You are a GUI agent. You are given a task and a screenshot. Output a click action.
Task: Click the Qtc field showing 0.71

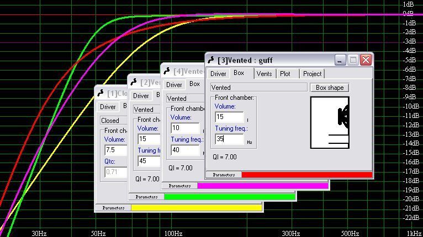pyautogui.click(x=116, y=172)
